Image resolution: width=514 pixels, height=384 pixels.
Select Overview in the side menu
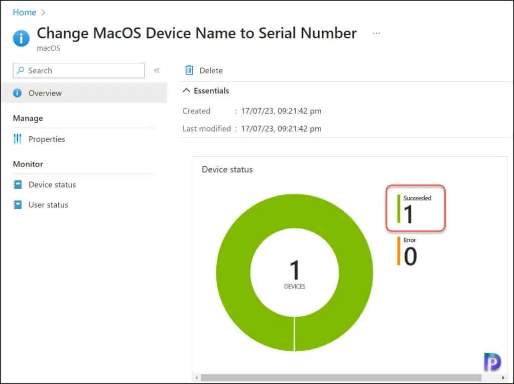point(84,93)
